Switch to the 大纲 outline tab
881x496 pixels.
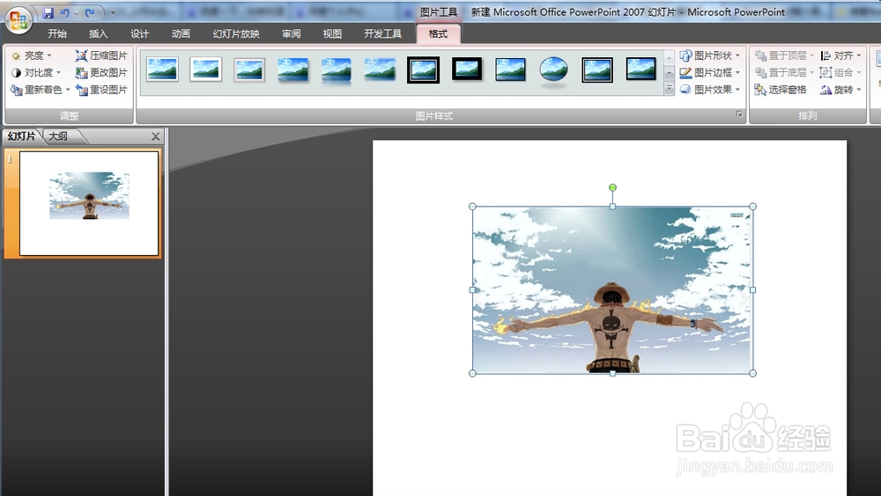58,136
